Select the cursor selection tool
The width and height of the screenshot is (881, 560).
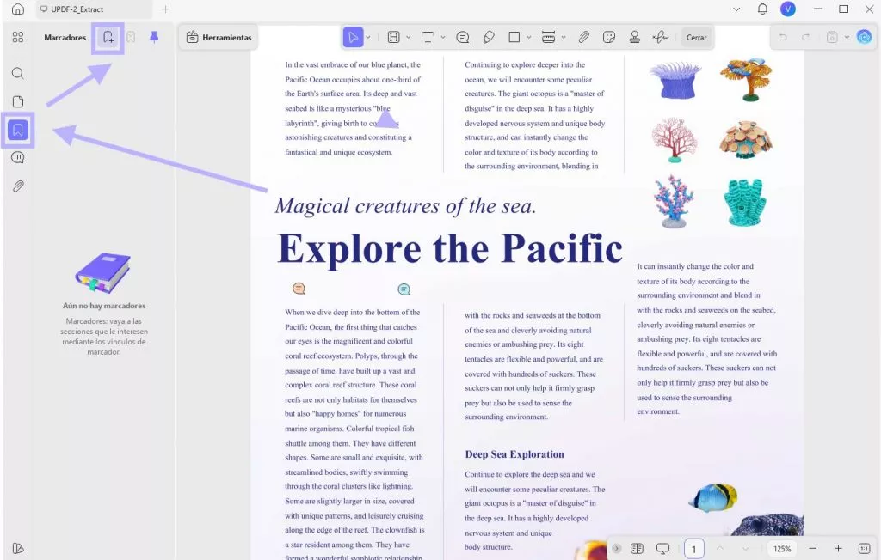click(x=353, y=38)
